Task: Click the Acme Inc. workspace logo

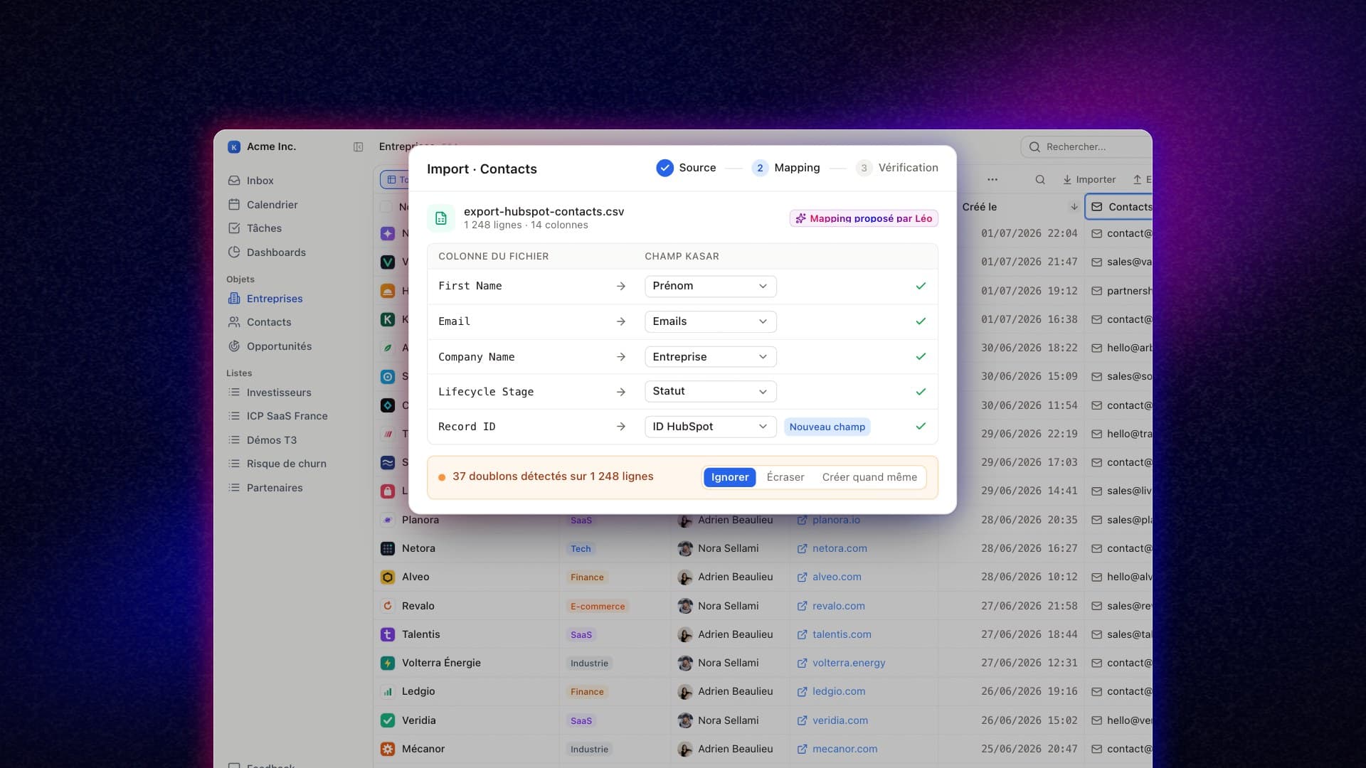Action: point(234,147)
